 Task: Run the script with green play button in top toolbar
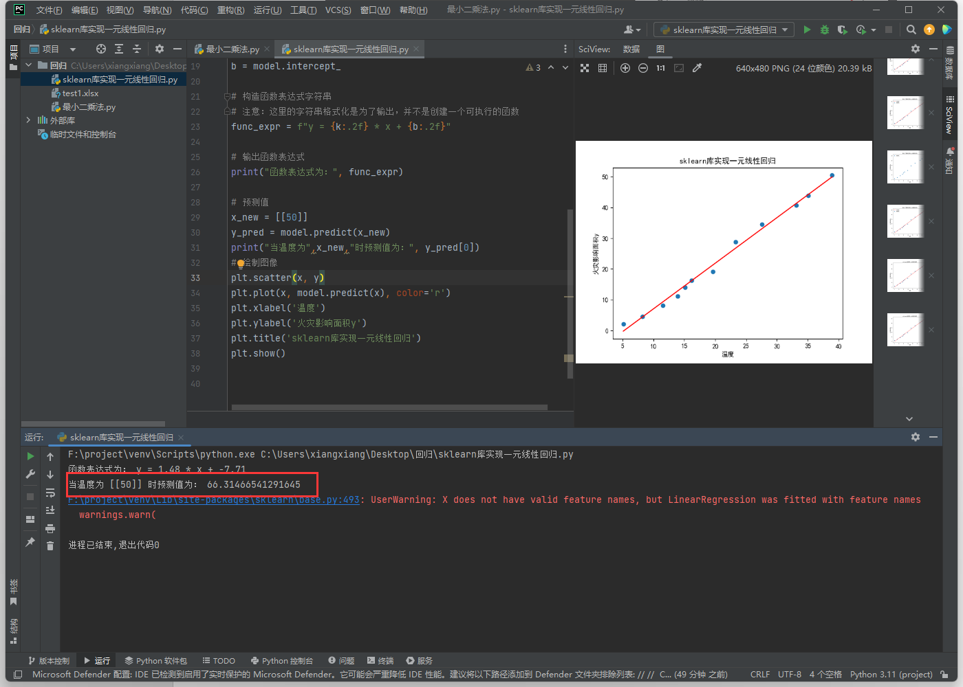[x=807, y=30]
